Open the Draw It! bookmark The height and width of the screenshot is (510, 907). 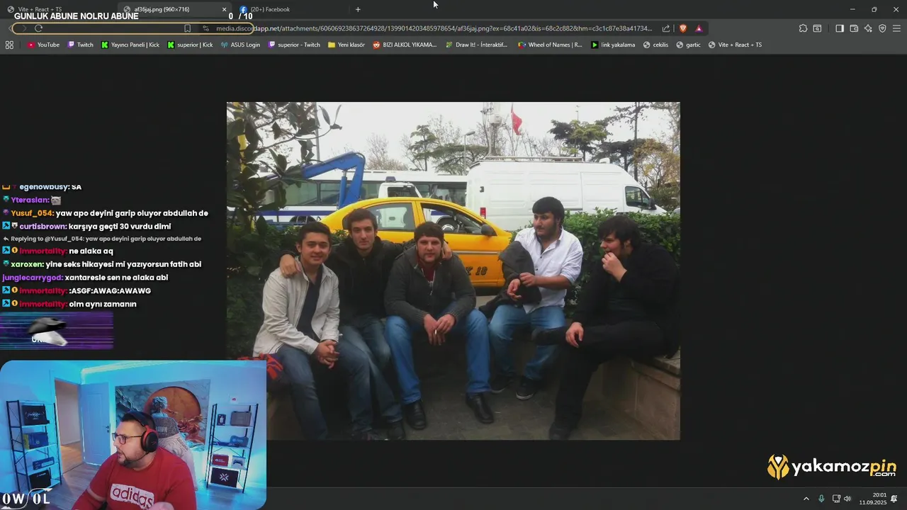(x=476, y=45)
